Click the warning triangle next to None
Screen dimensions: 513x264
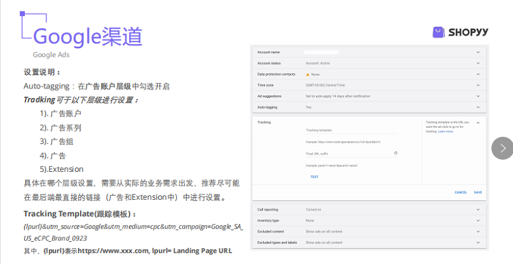tap(308, 74)
